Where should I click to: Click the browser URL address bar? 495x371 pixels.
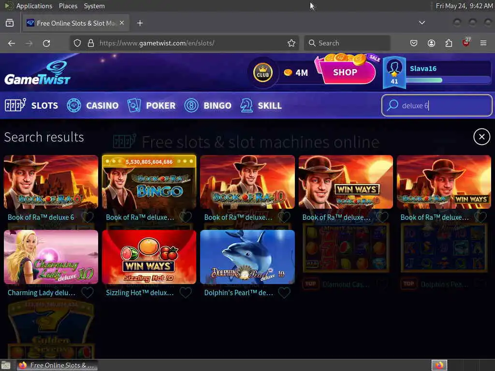184,43
